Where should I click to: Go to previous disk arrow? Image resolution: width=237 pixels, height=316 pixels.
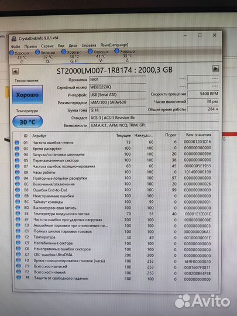[x=16, y=71]
